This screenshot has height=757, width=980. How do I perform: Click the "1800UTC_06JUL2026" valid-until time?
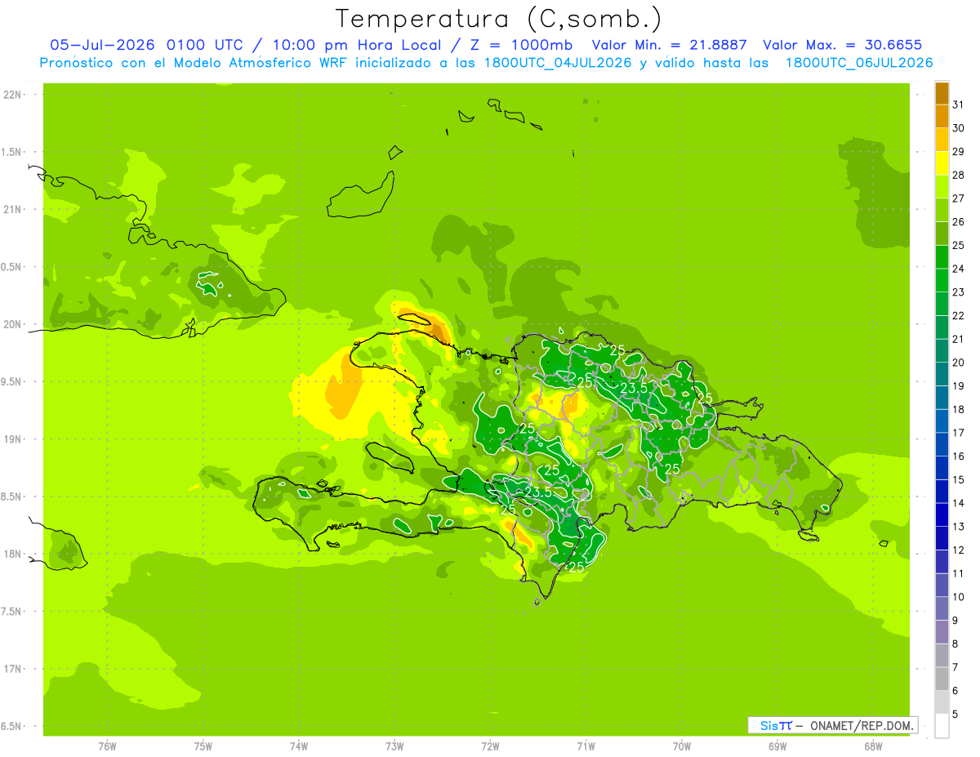(859, 64)
